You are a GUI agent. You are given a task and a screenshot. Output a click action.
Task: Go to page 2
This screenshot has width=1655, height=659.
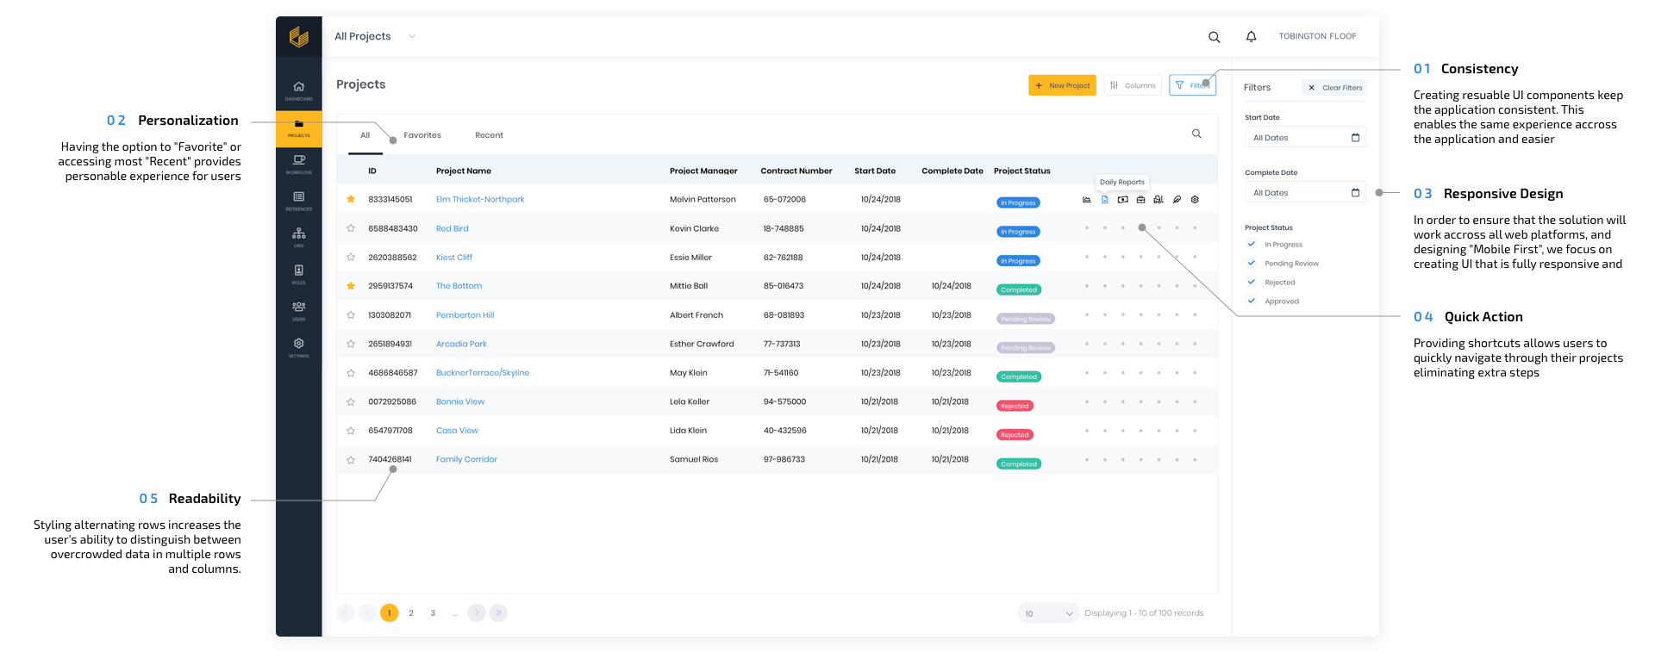pos(411,613)
